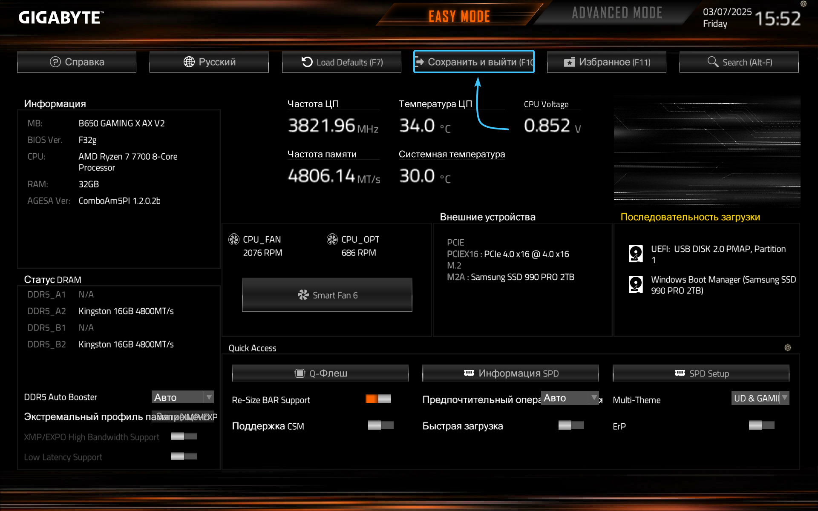The image size is (818, 511).
Task: Click the Информация SPD memory icon
Action: (x=469, y=373)
